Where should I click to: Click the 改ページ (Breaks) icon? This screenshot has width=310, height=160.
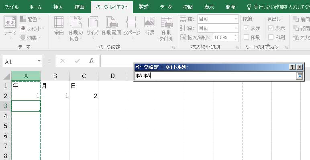pos(131,27)
